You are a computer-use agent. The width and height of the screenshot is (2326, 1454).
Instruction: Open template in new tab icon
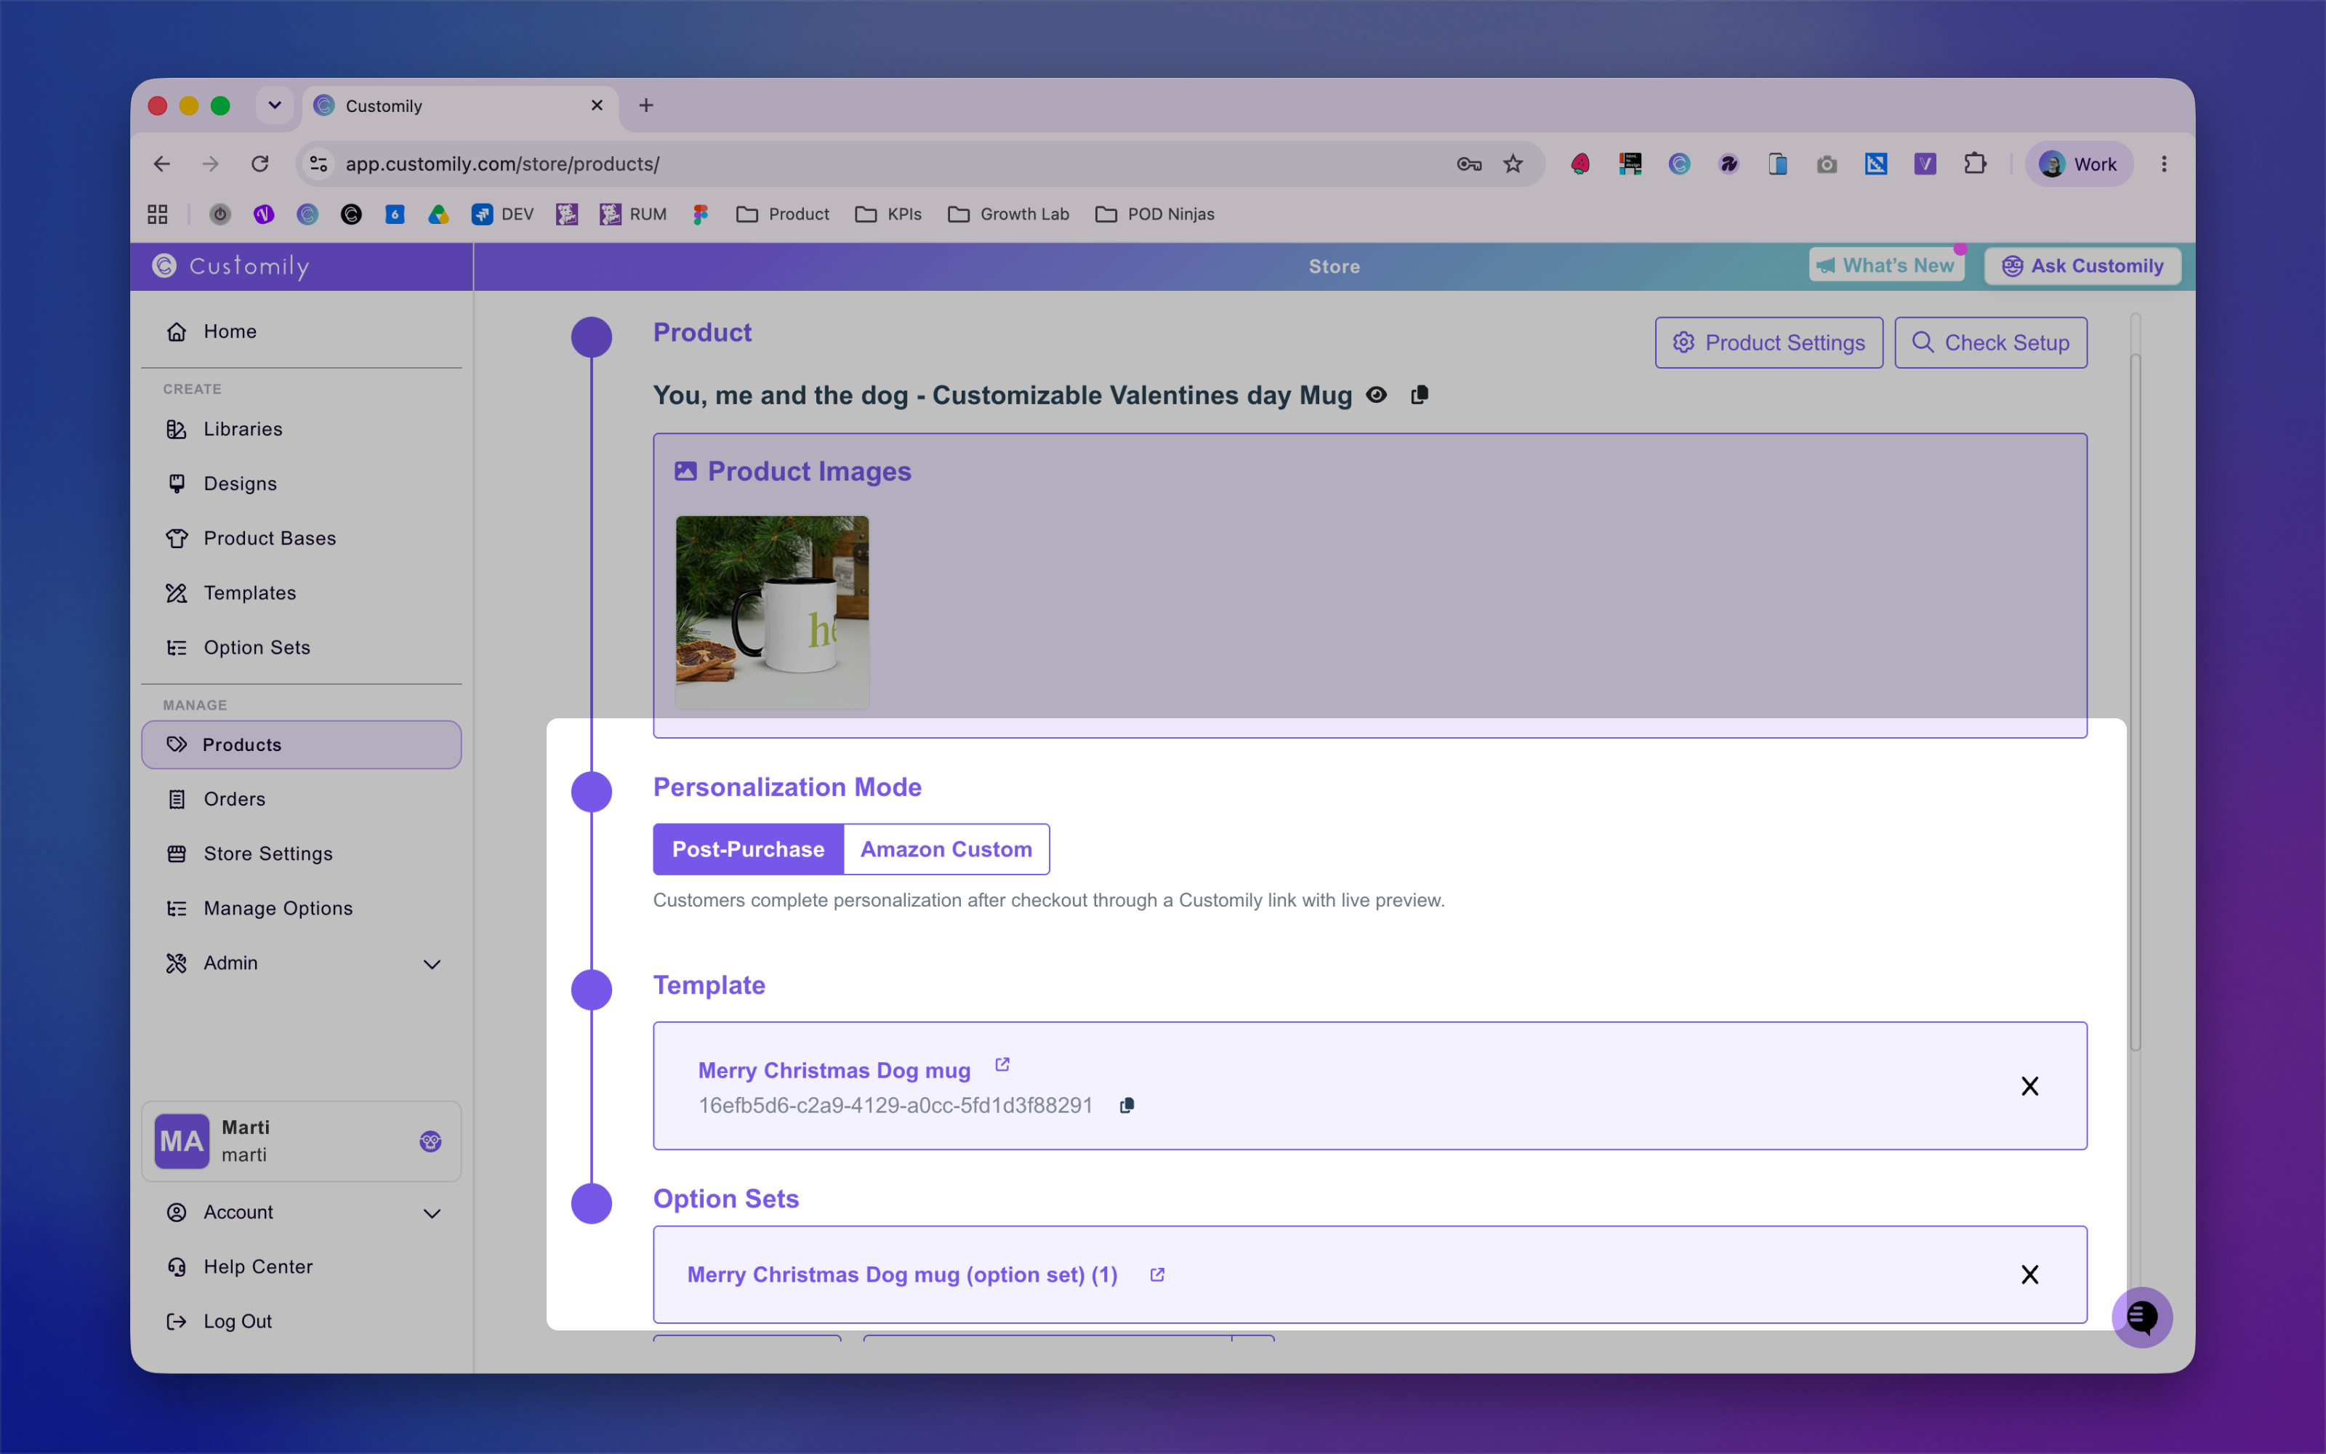pos(1002,1064)
